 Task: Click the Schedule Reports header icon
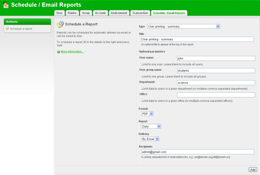6,6
